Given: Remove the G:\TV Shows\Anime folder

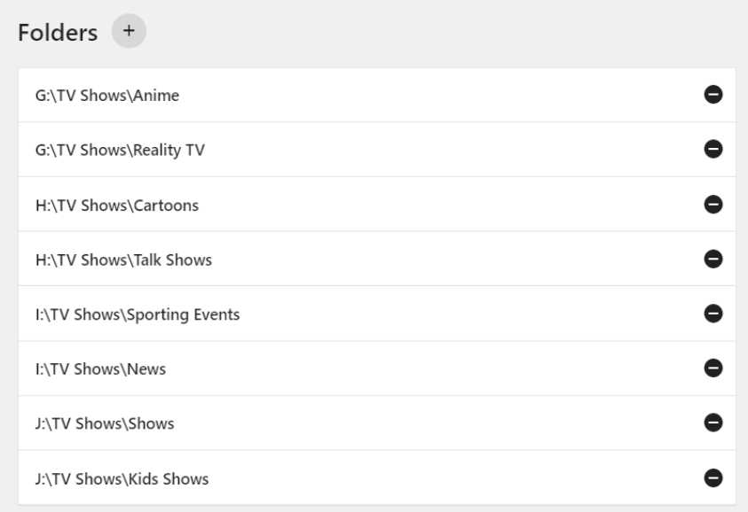Looking at the screenshot, I should [x=713, y=95].
